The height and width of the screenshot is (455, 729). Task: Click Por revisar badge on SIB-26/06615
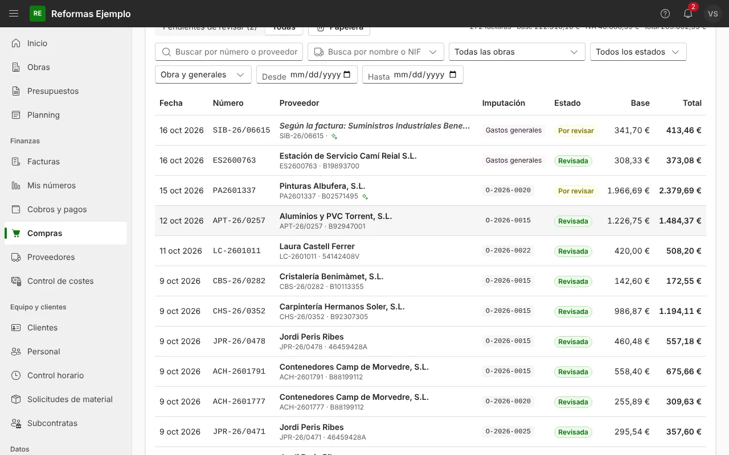[x=576, y=131]
